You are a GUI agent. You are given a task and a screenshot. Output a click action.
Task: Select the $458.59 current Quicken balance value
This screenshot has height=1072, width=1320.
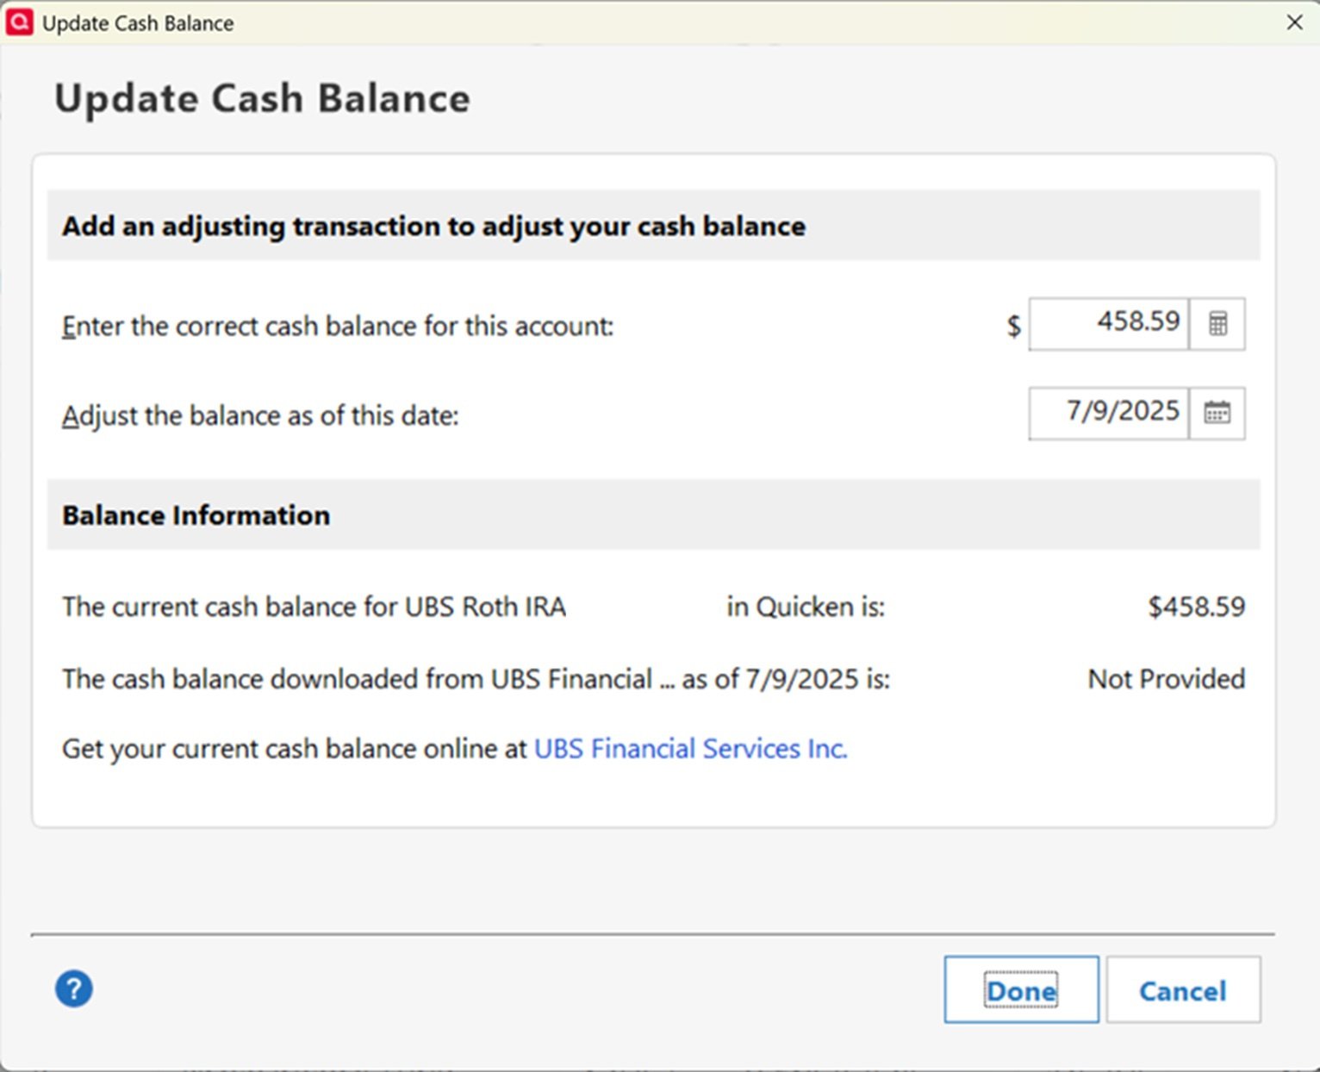1197,607
